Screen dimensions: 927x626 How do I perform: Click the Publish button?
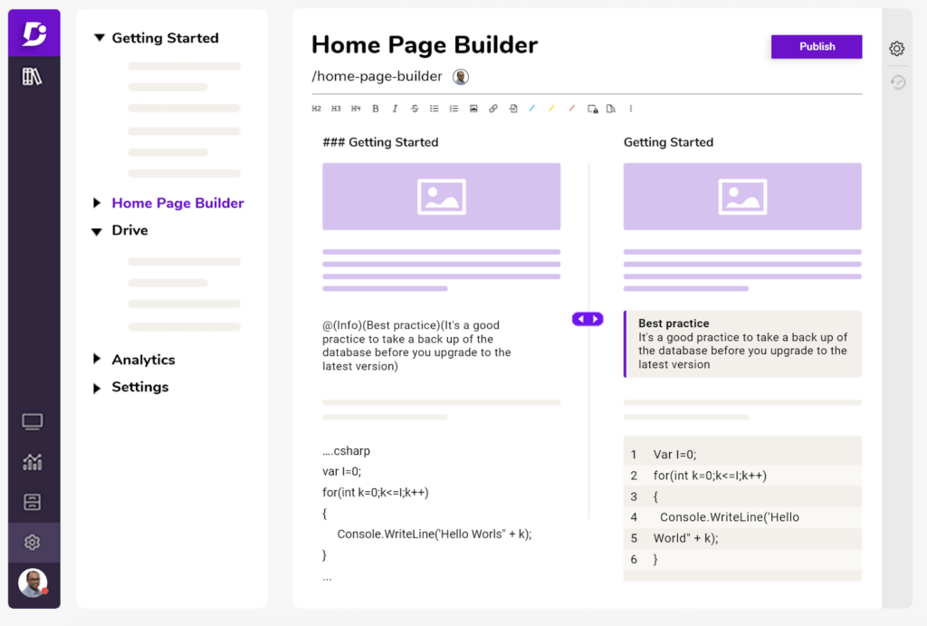tap(816, 46)
